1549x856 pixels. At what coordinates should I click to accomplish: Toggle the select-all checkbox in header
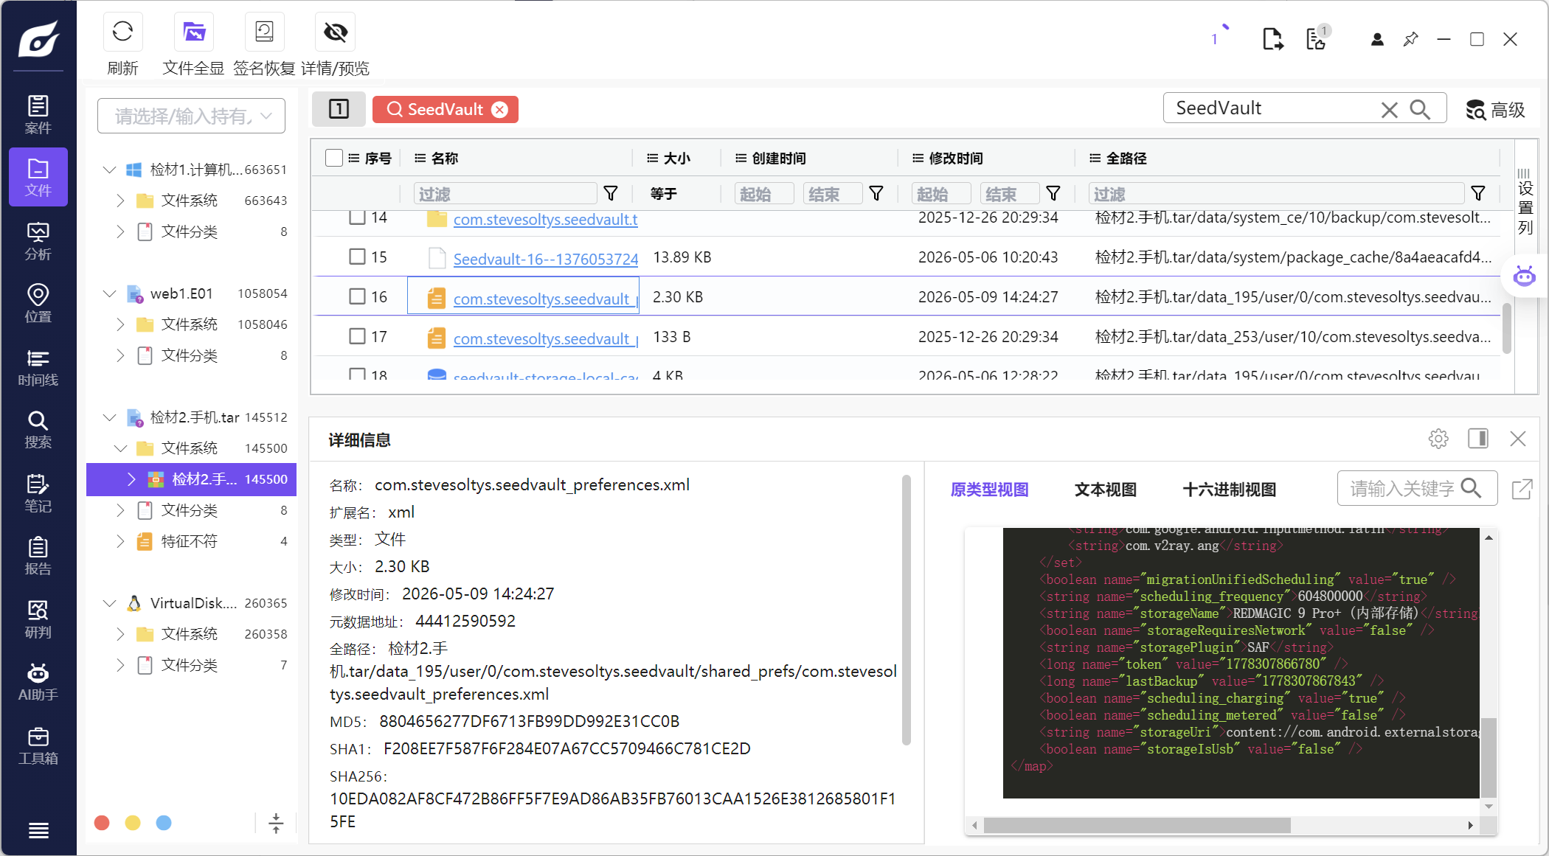click(334, 158)
